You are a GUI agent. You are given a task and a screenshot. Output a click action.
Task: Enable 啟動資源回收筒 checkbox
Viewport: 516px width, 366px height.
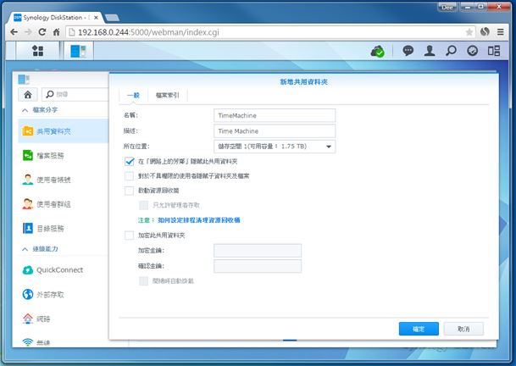click(x=129, y=191)
